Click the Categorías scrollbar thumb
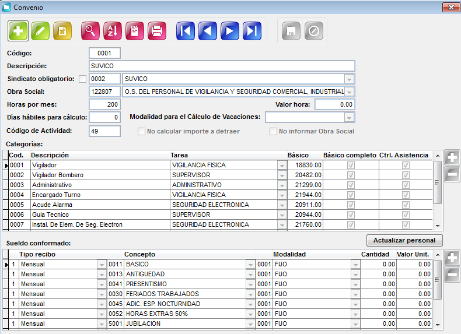The height and width of the screenshot is (334, 461). coord(438,182)
